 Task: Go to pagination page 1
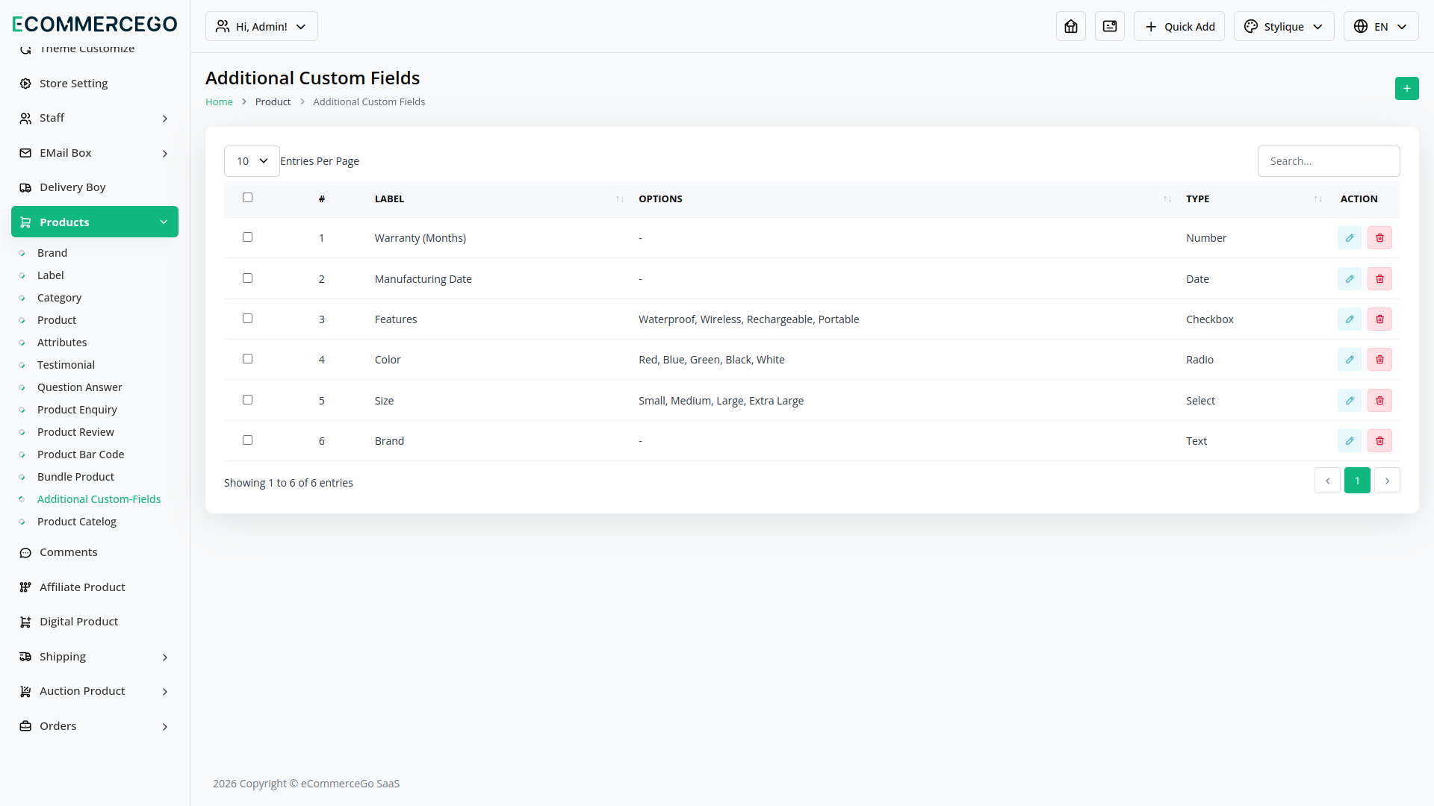(1357, 481)
